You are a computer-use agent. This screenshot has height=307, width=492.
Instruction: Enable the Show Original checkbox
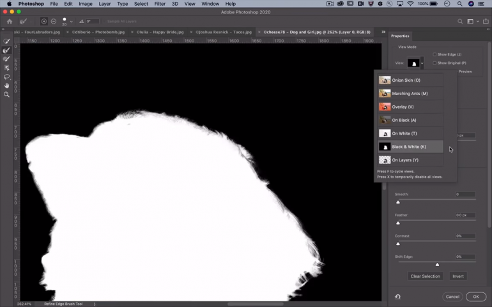[x=434, y=63]
